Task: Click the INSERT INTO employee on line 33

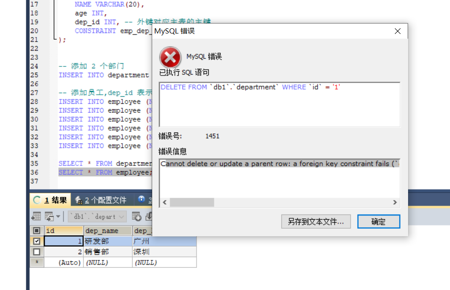Action: coord(99,146)
